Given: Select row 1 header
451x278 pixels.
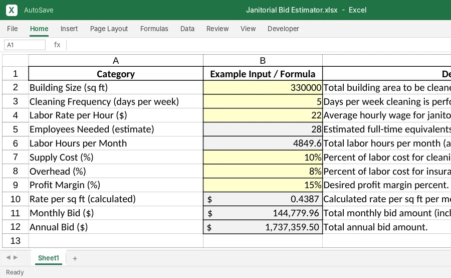Looking at the screenshot, I should [15, 73].
